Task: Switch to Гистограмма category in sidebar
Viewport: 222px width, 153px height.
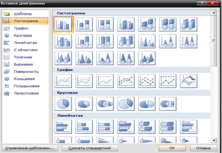Action: click(x=25, y=21)
